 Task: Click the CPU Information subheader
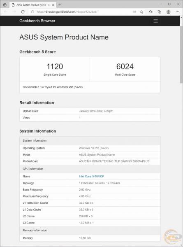(33, 169)
